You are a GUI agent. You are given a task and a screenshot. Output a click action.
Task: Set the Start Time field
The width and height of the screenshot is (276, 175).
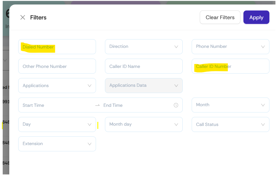(54, 105)
